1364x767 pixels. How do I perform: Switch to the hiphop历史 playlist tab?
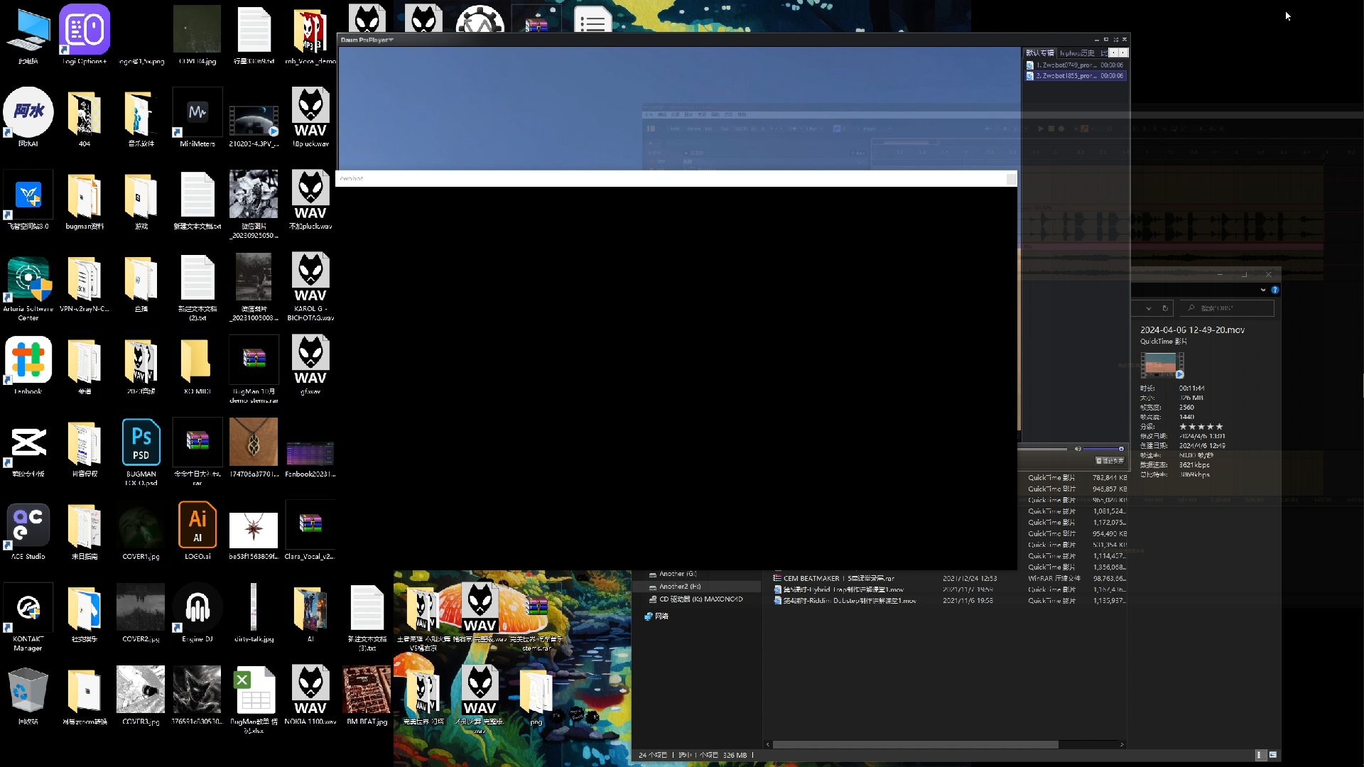pyautogui.click(x=1077, y=53)
